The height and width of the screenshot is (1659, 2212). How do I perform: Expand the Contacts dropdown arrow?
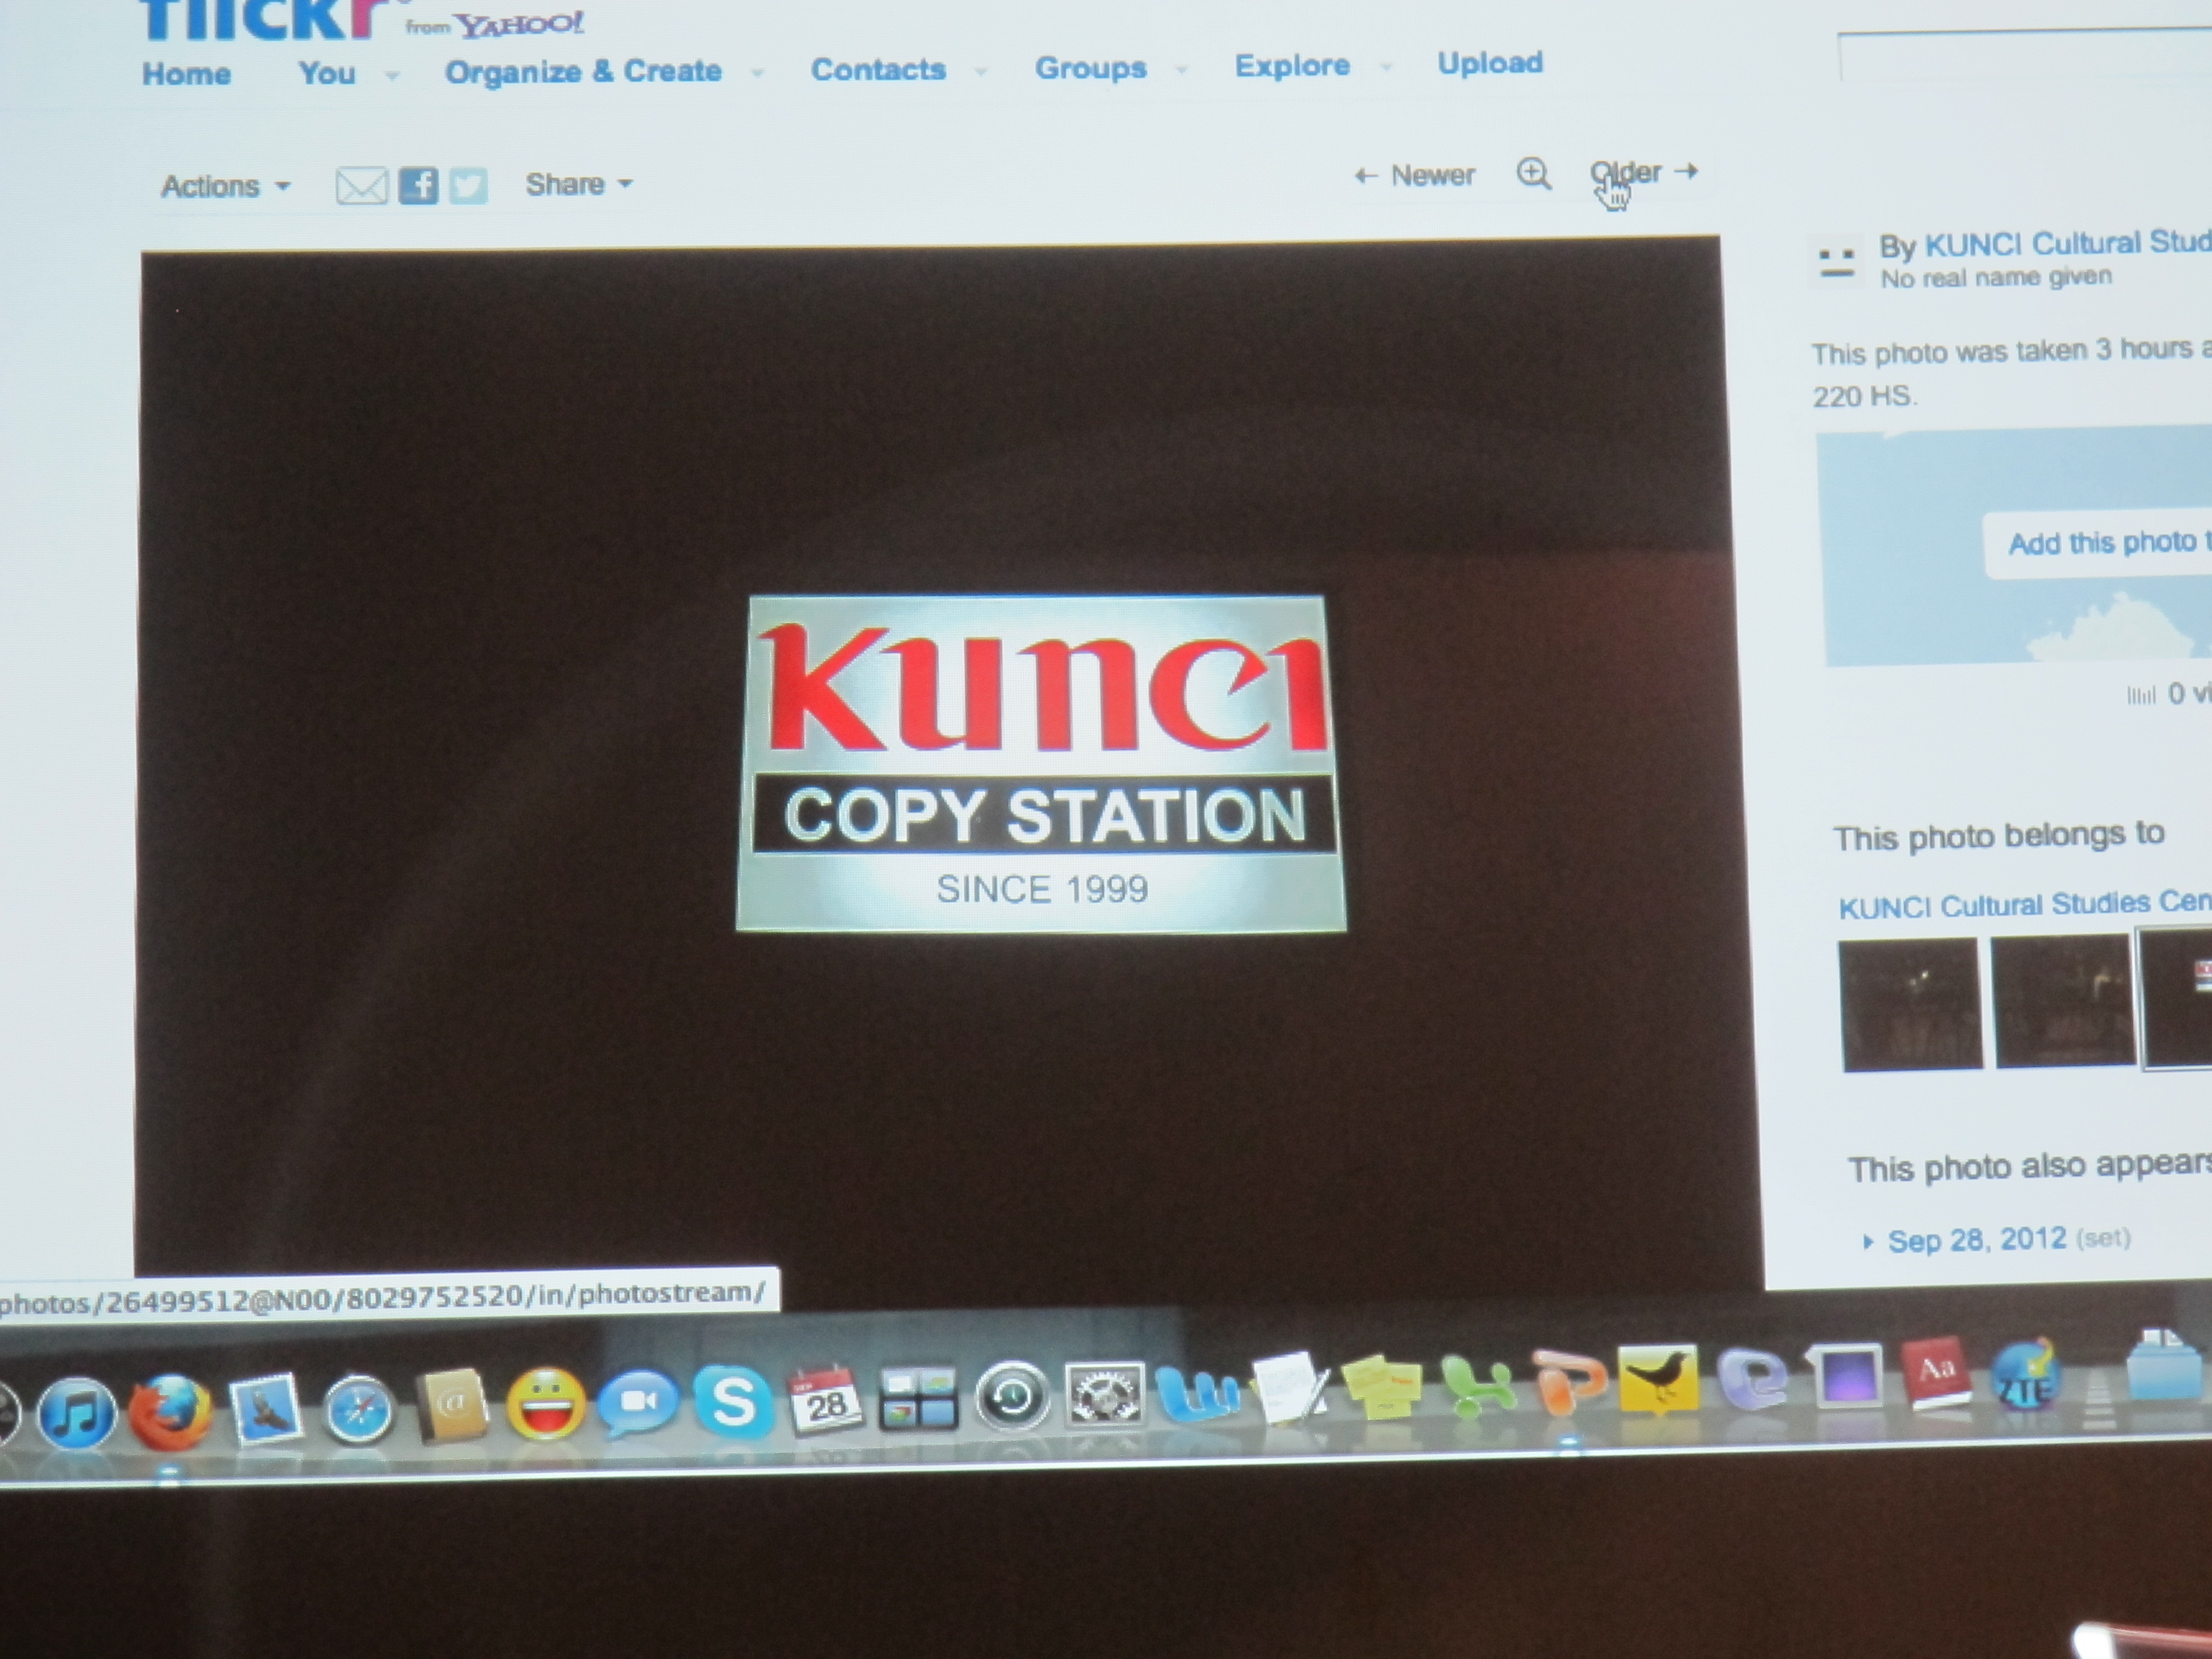tap(982, 70)
